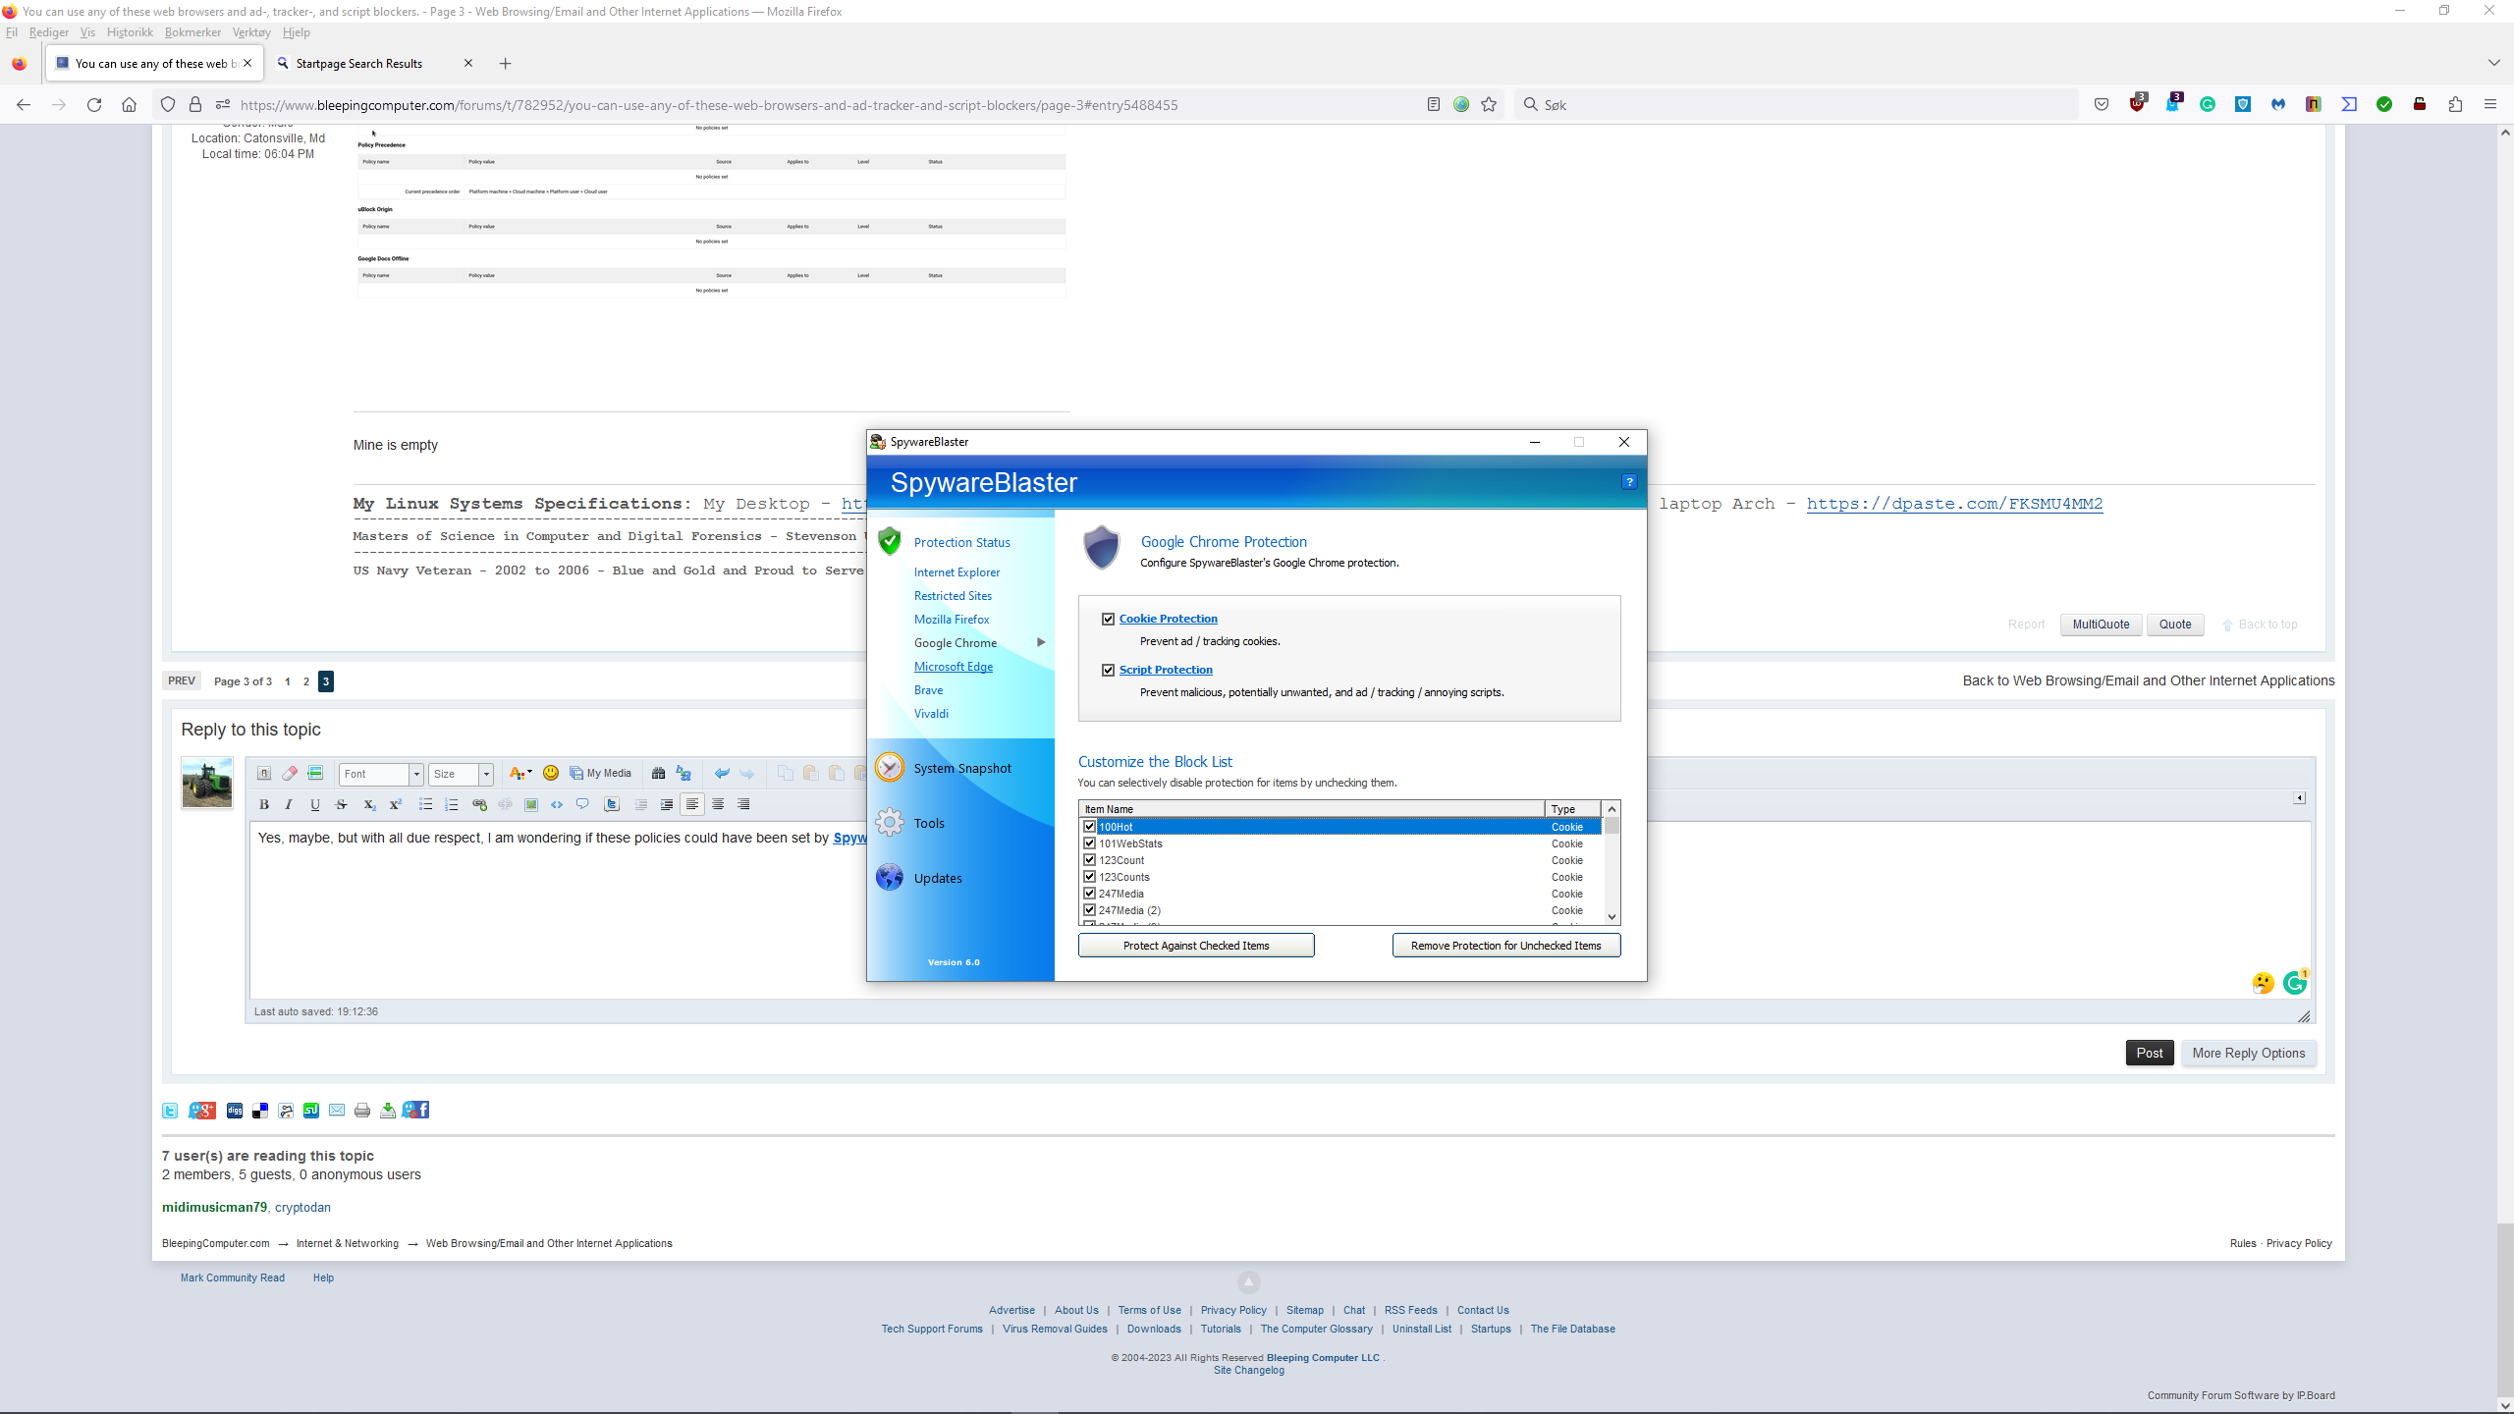2514x1414 pixels.
Task: Click the Post button to submit reply
Action: tap(2150, 1052)
